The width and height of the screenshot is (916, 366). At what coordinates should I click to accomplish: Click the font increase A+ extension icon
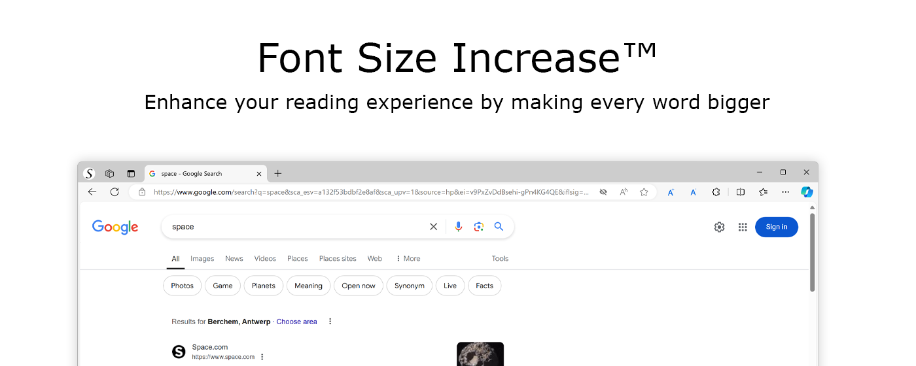tap(671, 192)
